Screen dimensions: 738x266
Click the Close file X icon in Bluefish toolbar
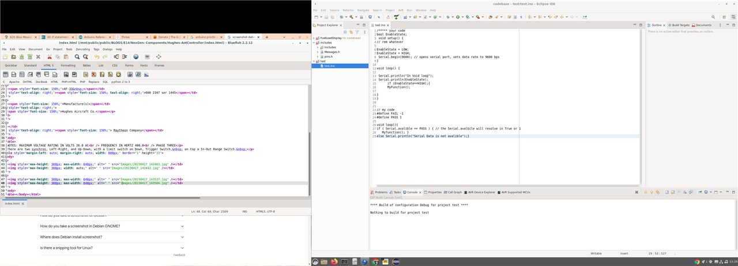[x=38, y=57]
